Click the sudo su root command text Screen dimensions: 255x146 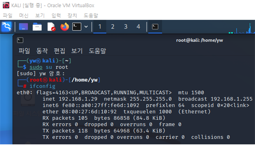pyautogui.click(x=48, y=67)
